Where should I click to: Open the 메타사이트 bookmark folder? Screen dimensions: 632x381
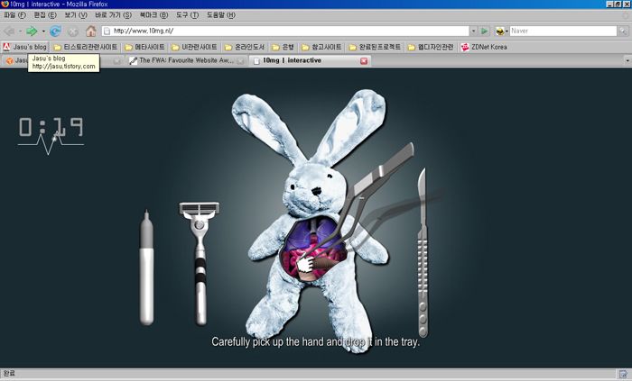[144, 47]
